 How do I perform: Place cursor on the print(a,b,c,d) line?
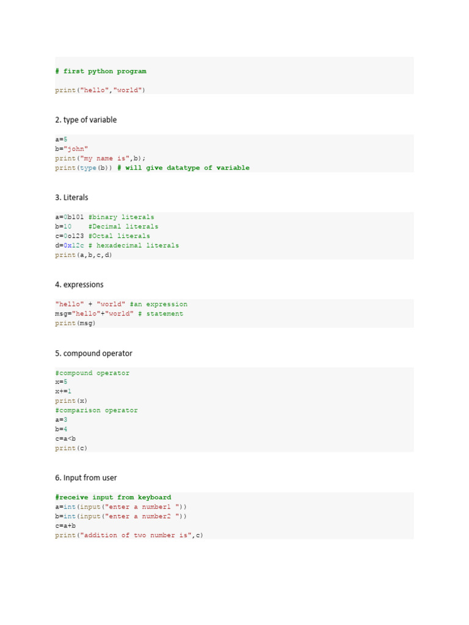[x=84, y=255]
